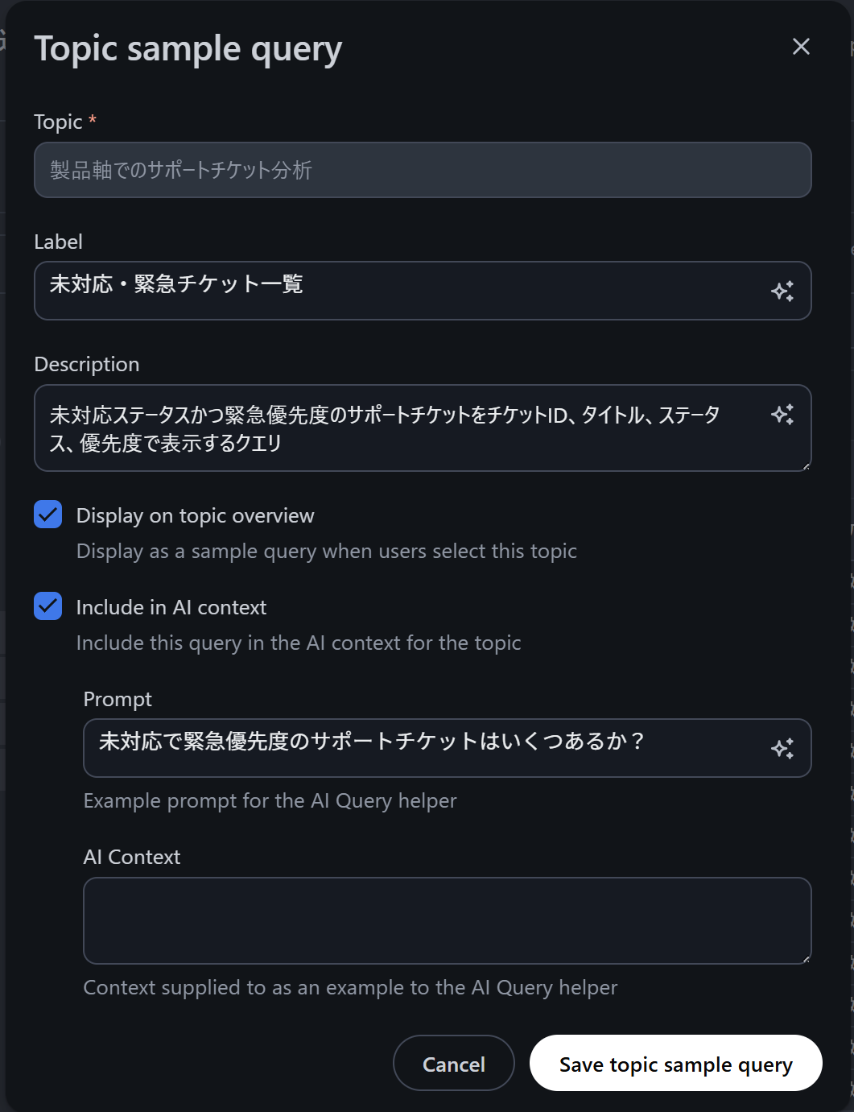
Task: Click into the Description text area
Action: click(402, 428)
